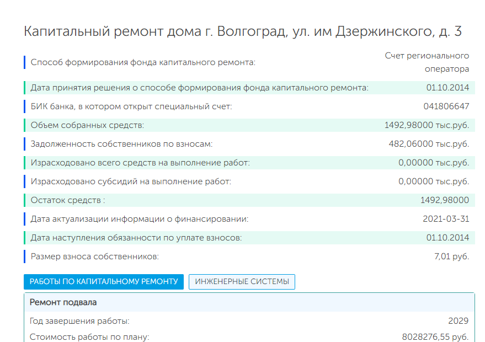Click the label Дата принятия решения о способе формирования

tap(200, 88)
